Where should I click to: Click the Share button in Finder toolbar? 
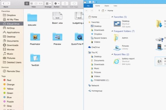tap(65, 4)
